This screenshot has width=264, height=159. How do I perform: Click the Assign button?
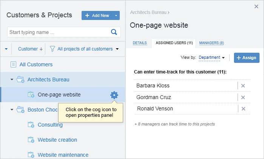[x=247, y=58]
